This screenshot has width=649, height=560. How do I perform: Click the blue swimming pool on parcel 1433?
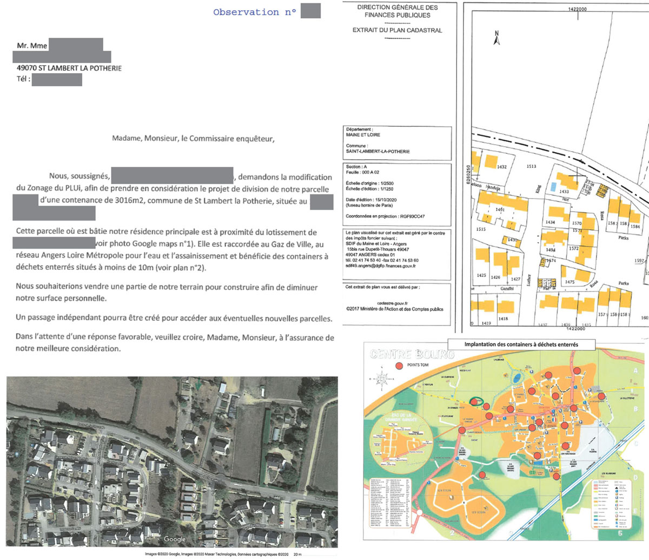point(553,186)
